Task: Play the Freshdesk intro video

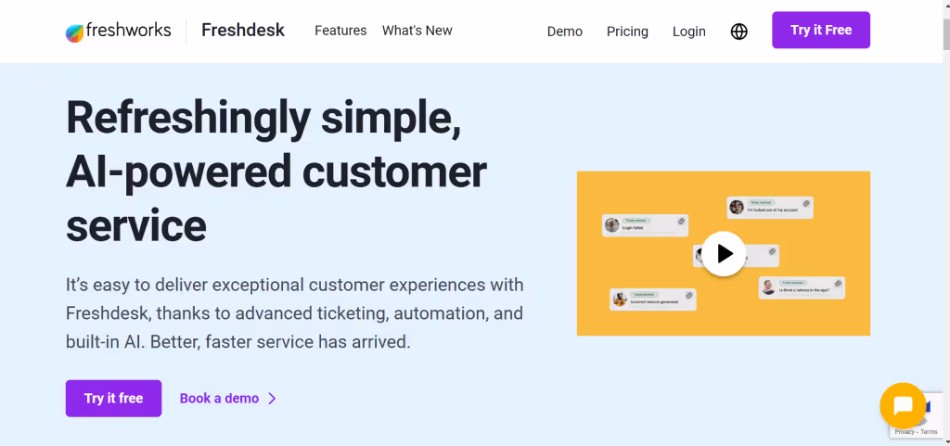Action: 724,253
